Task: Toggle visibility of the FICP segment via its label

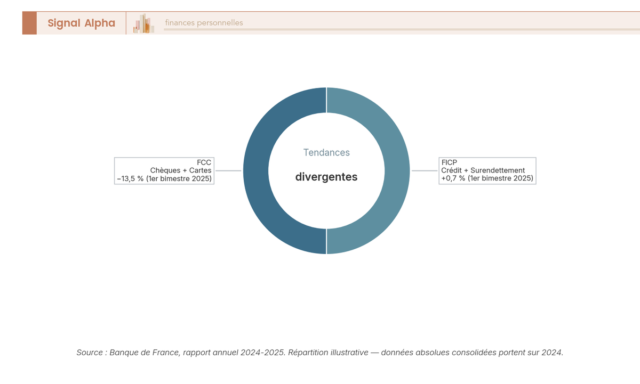Action: (487, 170)
